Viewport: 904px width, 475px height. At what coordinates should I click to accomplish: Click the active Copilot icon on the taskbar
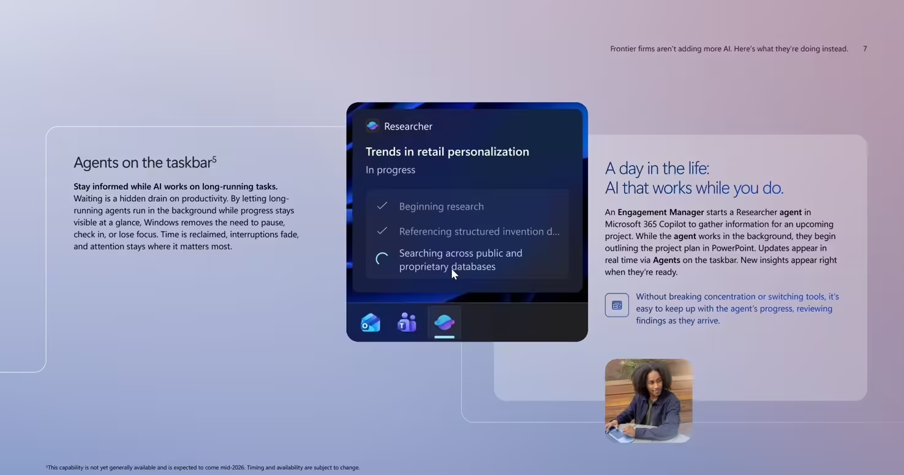pos(444,322)
